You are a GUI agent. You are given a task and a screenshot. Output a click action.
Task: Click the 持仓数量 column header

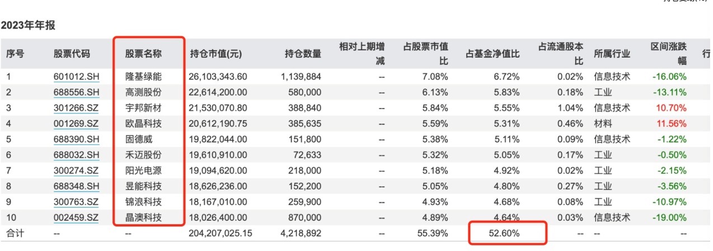(x=303, y=54)
